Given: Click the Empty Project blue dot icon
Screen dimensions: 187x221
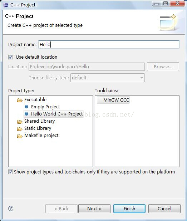Looking at the screenshot, I should pyautogui.click(x=26, y=107).
